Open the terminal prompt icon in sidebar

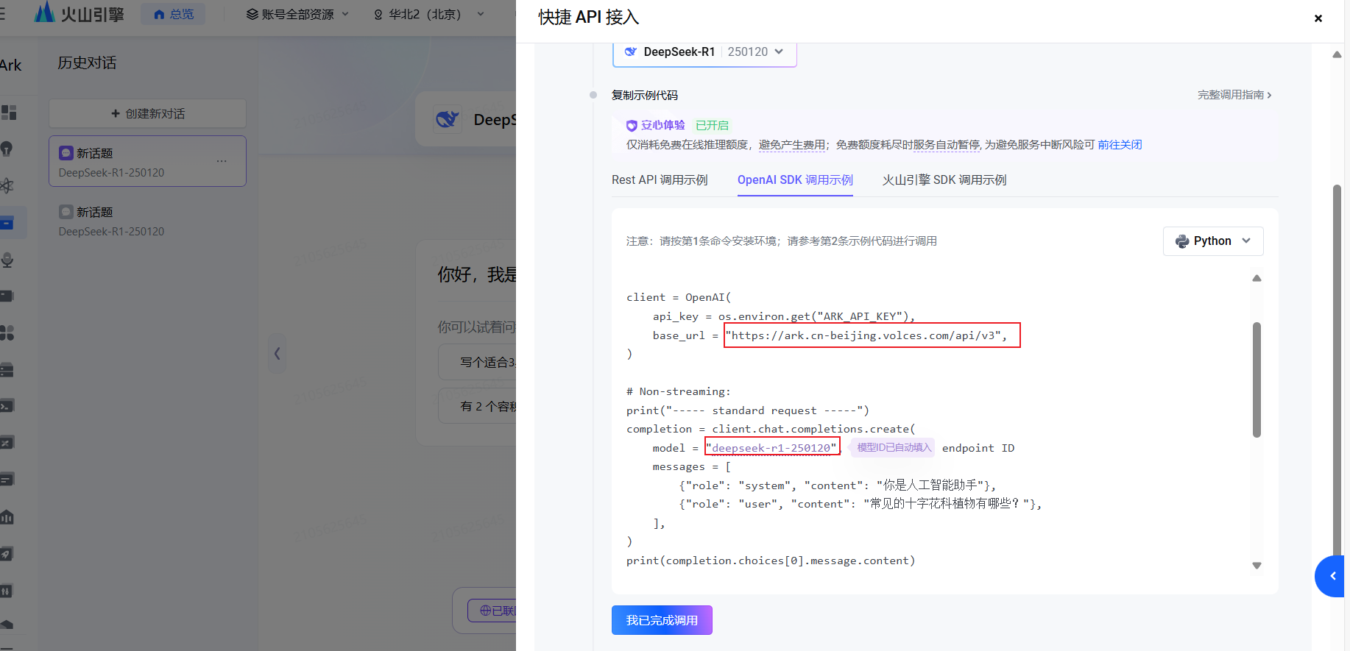point(7,406)
